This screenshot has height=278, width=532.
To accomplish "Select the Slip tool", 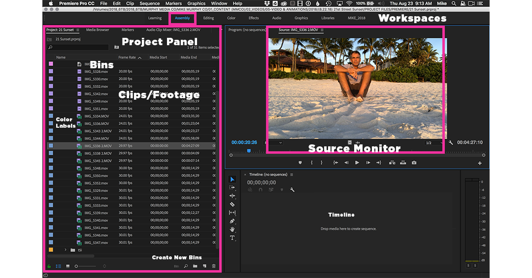I will tap(232, 213).
